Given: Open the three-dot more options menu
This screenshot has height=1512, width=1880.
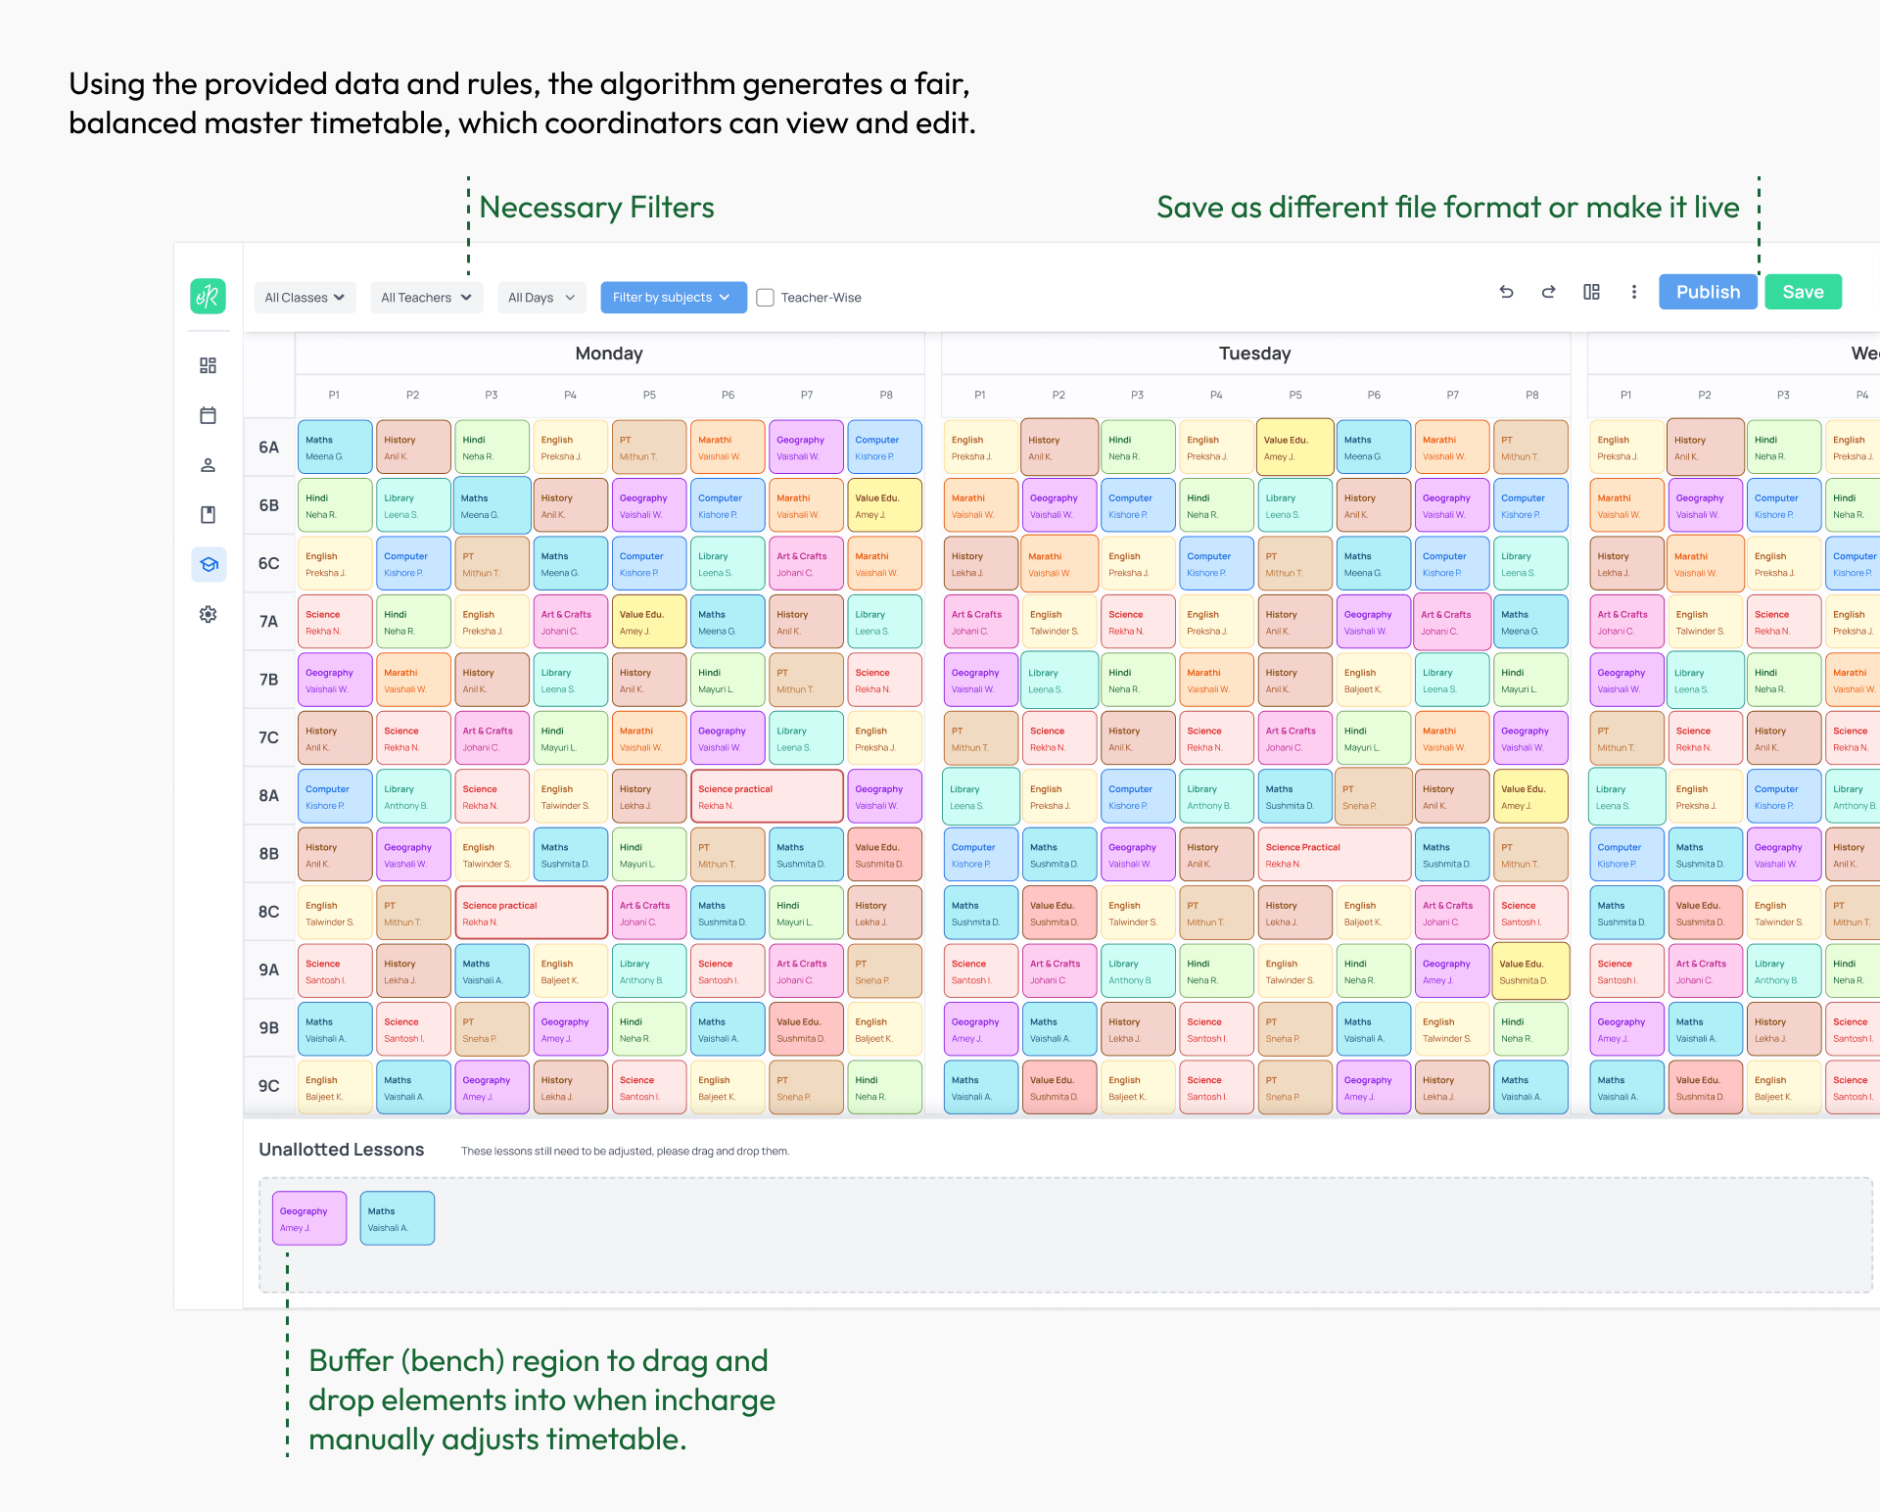Looking at the screenshot, I should [x=1633, y=292].
